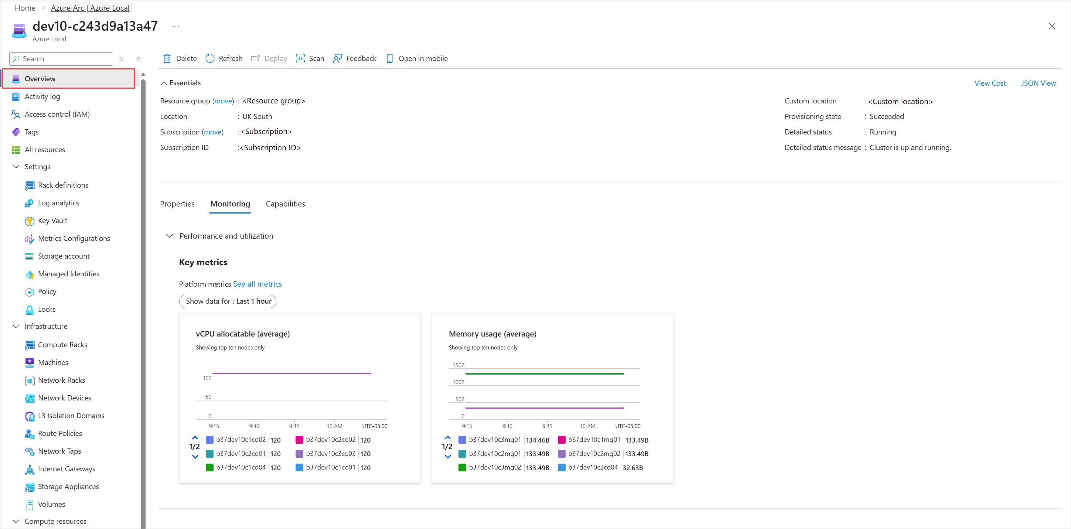Open Key Vault in sidebar

(52, 221)
